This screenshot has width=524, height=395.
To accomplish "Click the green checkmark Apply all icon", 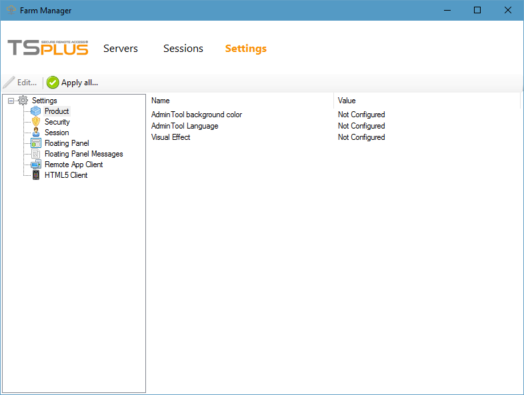I will (x=53, y=83).
